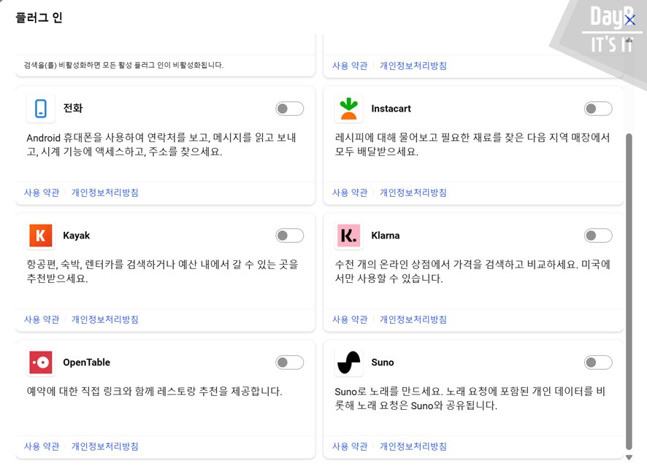Click the pink Klarna K icon
Screen dimensions: 647x474
click(349, 236)
